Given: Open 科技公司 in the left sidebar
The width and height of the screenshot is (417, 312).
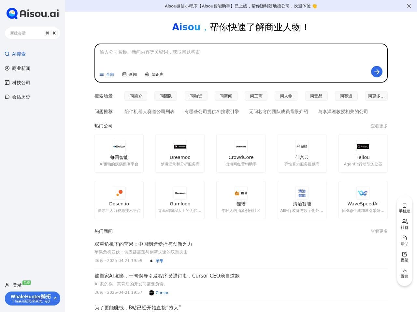Looking at the screenshot, I should 21,83.
